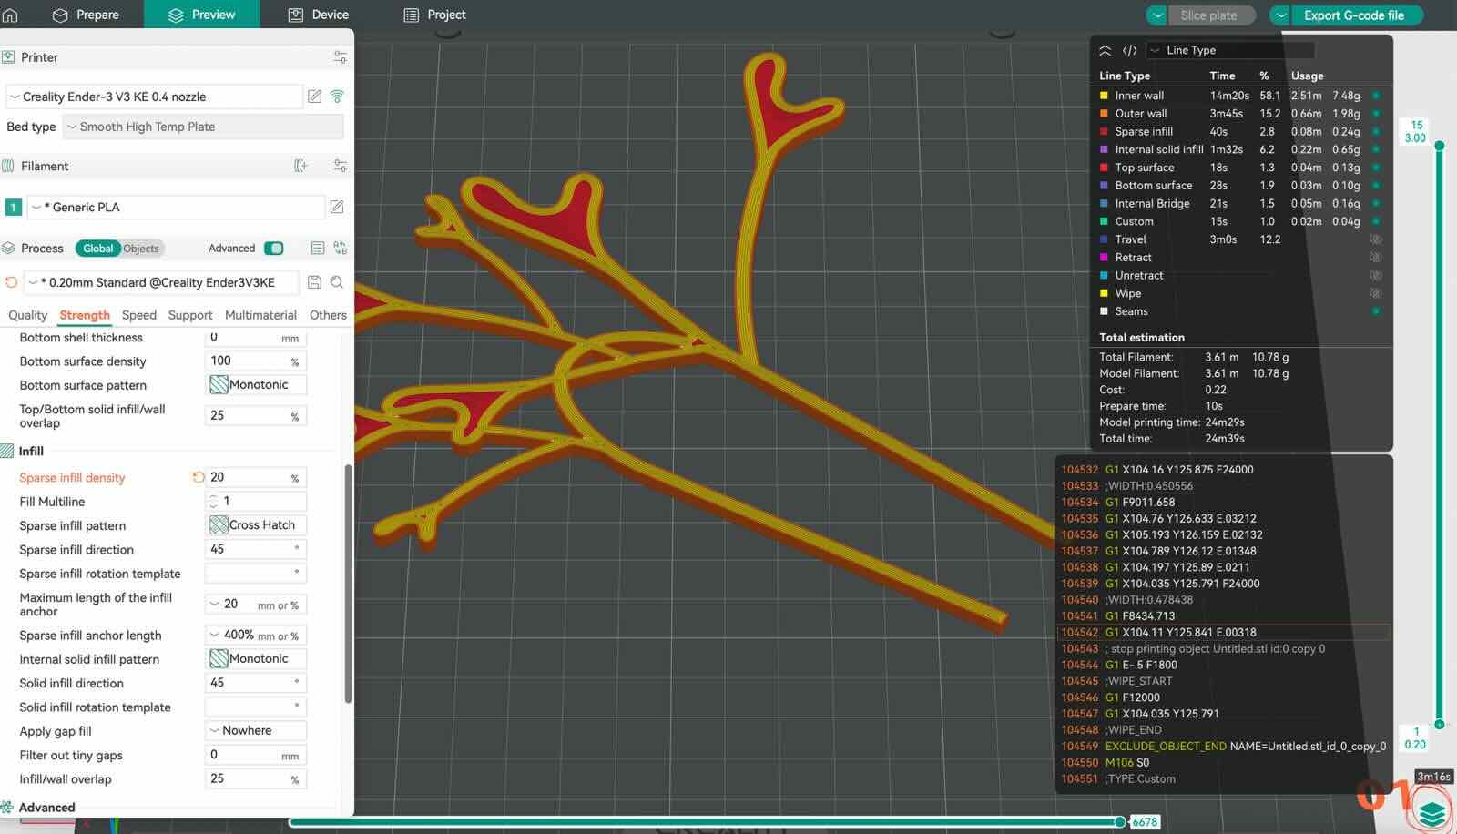Click the printer Wi-Fi connection icon

pyautogui.click(x=337, y=97)
